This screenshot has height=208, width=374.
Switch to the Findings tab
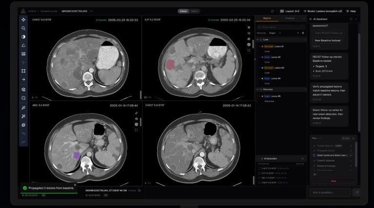click(290, 18)
